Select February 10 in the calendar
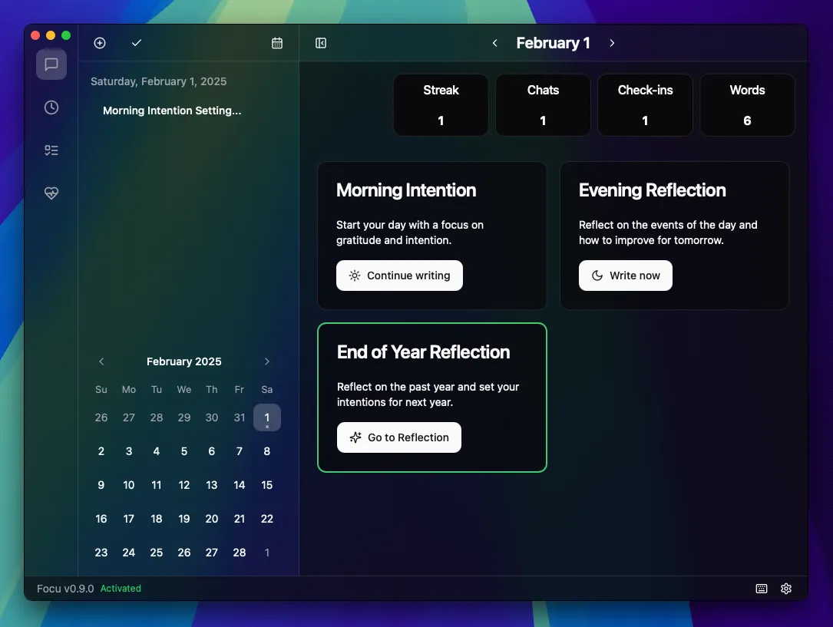Image resolution: width=833 pixels, height=627 pixels. tap(128, 485)
